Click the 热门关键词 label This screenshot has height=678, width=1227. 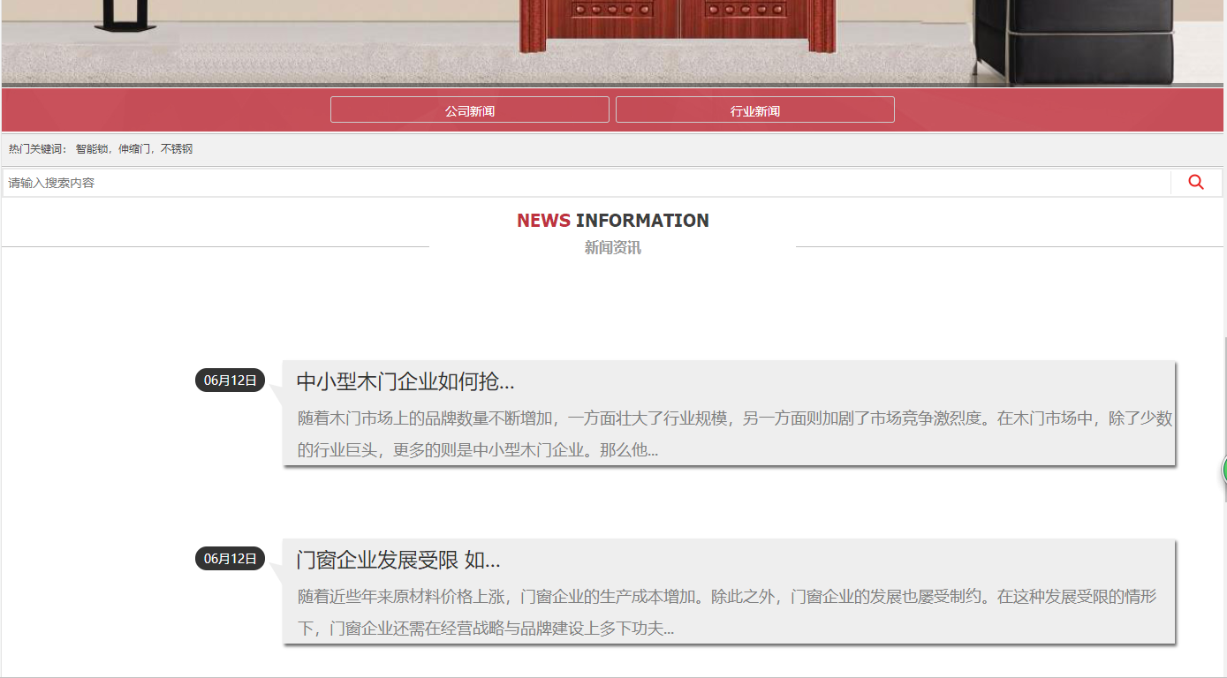(37, 149)
